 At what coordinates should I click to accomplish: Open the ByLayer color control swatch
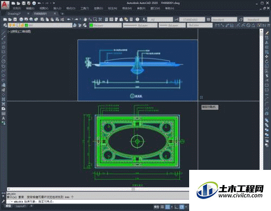pyautogui.click(x=106, y=25)
